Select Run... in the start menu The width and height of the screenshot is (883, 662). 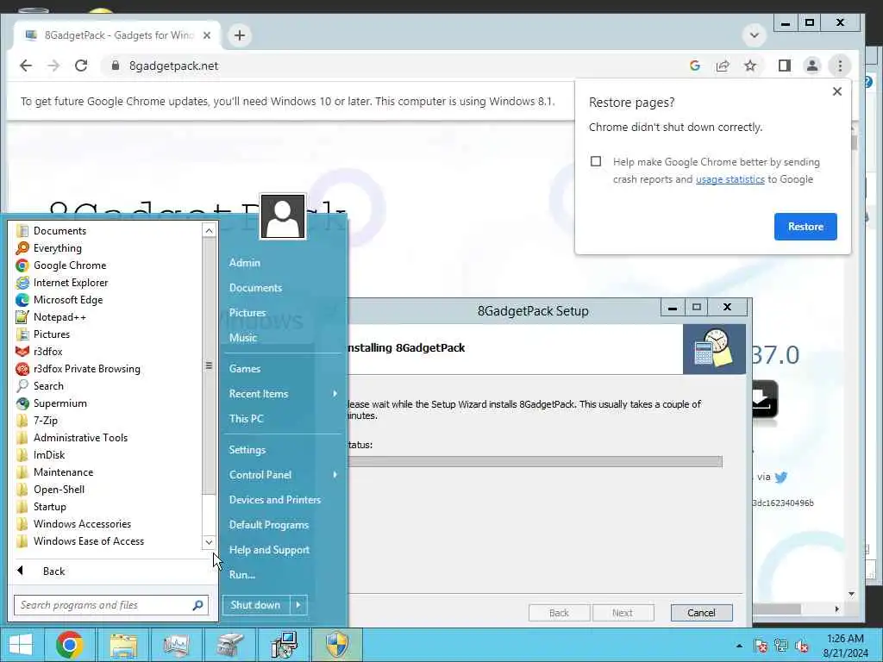coord(242,575)
